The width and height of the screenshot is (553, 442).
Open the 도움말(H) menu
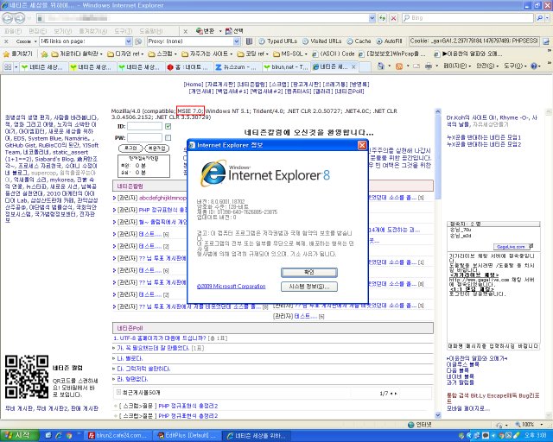(151, 31)
